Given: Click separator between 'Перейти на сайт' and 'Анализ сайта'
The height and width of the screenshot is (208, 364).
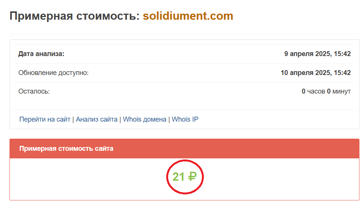Looking at the screenshot, I should point(73,119).
